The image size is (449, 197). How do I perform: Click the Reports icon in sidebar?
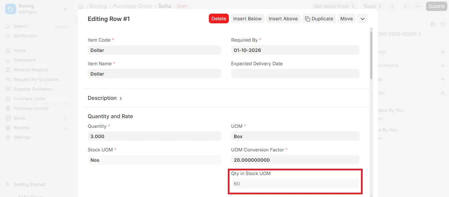[x=8, y=128]
